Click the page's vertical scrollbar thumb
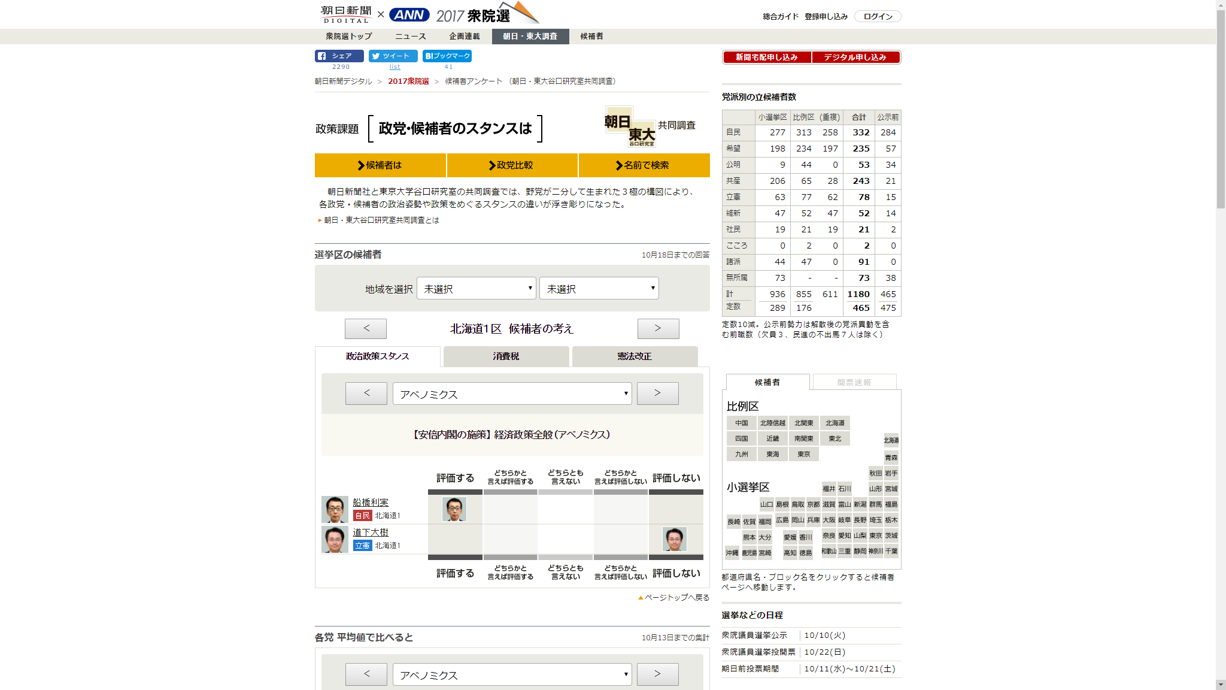 (x=1221, y=108)
